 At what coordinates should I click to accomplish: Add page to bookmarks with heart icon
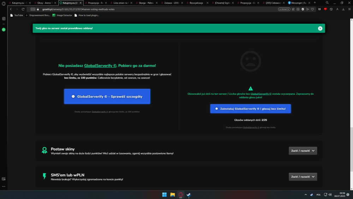tap(312, 9)
